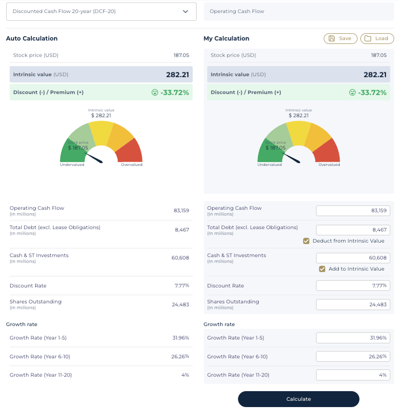398x409 pixels.
Task: Click the Calculate button
Action: coord(298,399)
